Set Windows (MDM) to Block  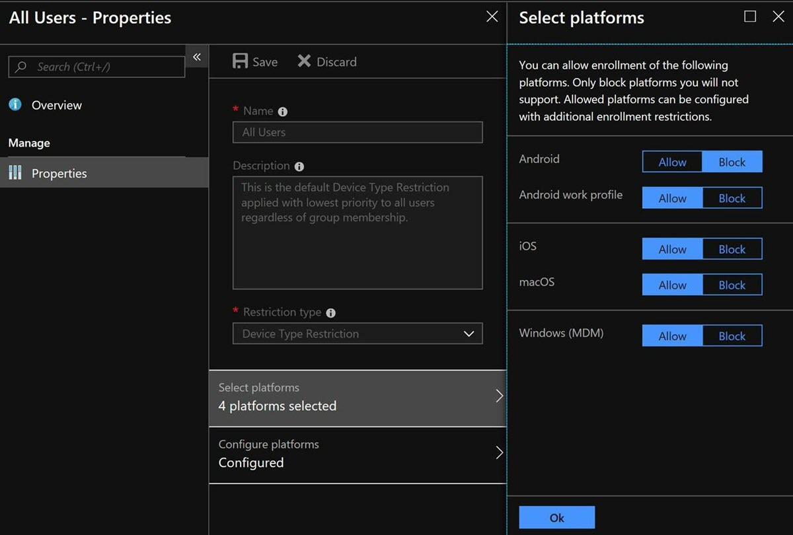pos(732,336)
